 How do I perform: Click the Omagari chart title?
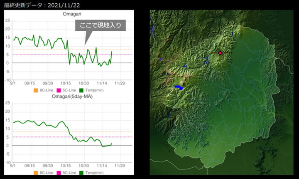click(72, 14)
